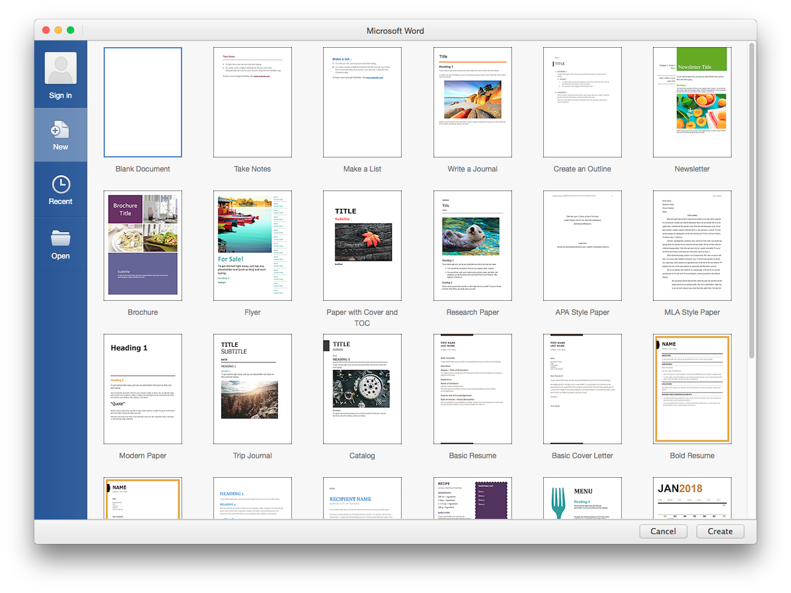Pick the Make a List template thumbnail
The image size is (791, 593).
click(x=362, y=102)
